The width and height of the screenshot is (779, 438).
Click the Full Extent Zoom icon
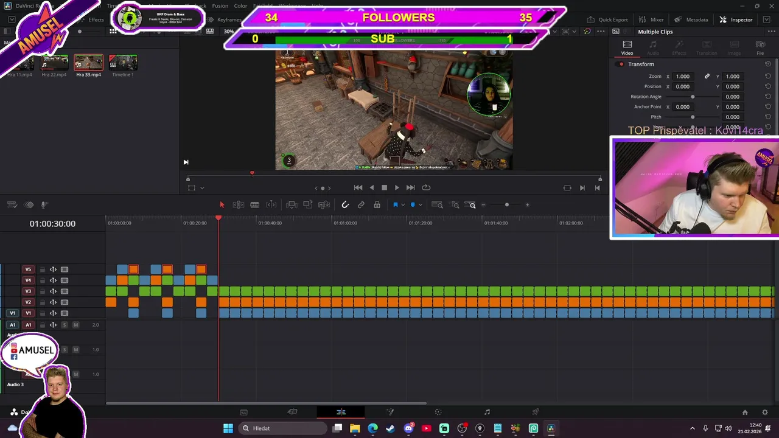[437, 205]
